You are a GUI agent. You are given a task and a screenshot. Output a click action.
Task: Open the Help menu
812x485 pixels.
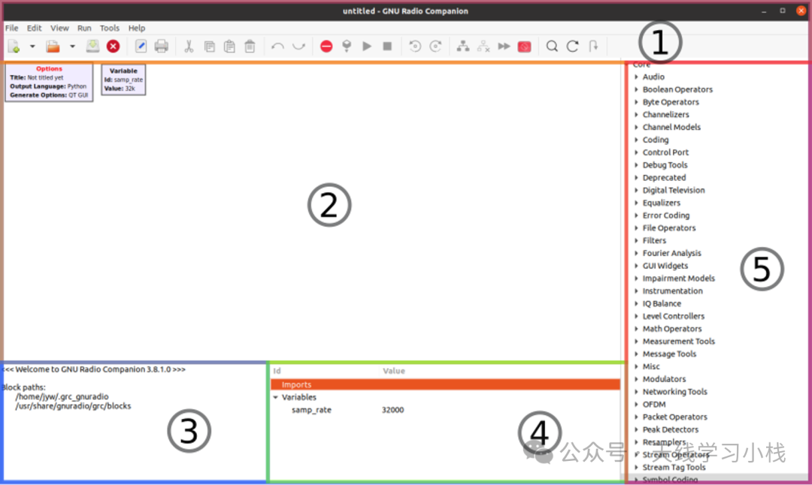(x=137, y=28)
